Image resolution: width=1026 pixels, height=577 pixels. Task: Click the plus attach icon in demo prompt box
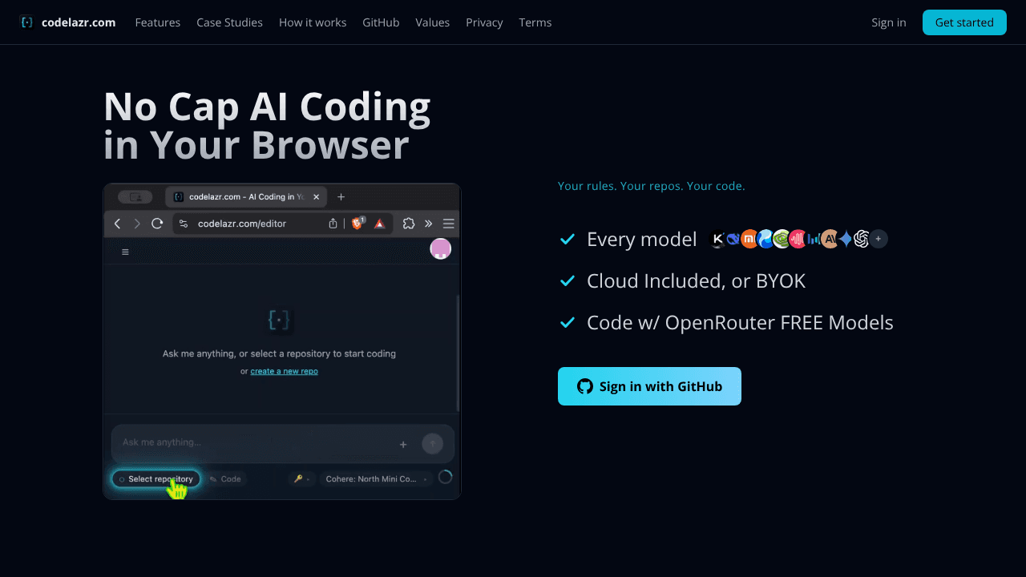[x=403, y=444]
